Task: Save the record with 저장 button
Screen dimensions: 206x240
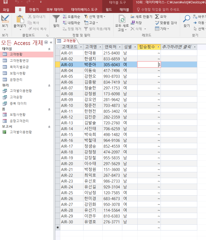Action: pyautogui.click(x=136, y=23)
